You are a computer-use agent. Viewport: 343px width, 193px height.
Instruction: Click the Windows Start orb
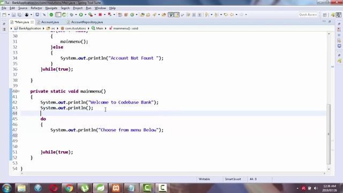click(6, 188)
